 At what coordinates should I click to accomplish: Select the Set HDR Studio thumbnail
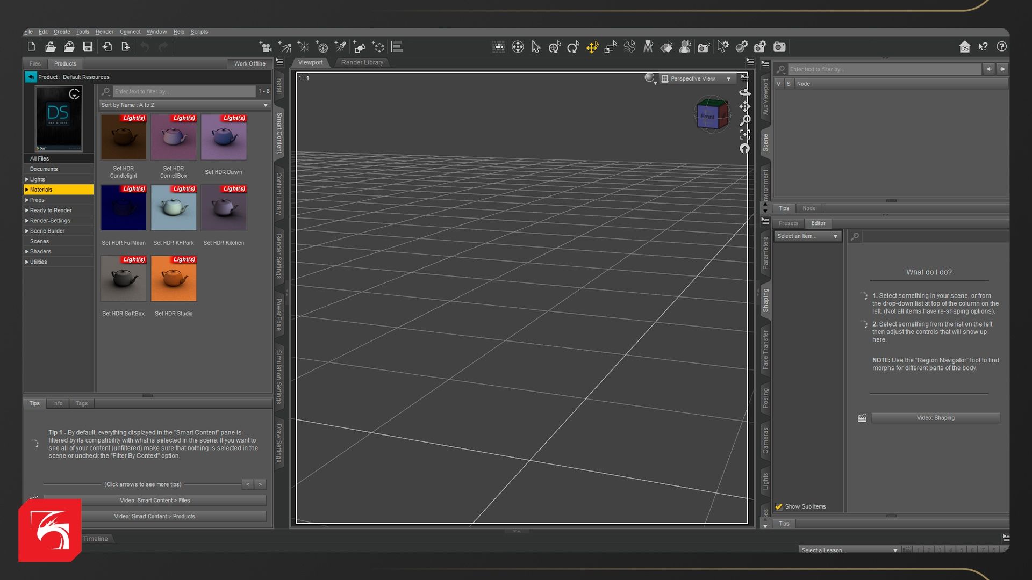[174, 279]
